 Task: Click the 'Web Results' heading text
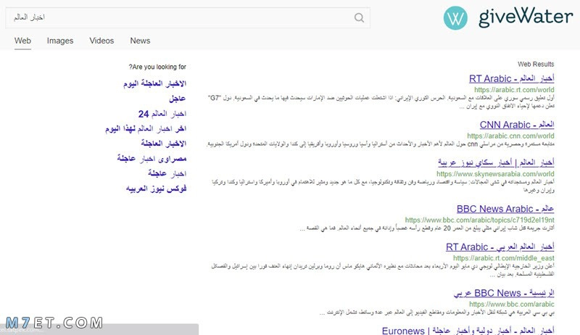[536, 64]
